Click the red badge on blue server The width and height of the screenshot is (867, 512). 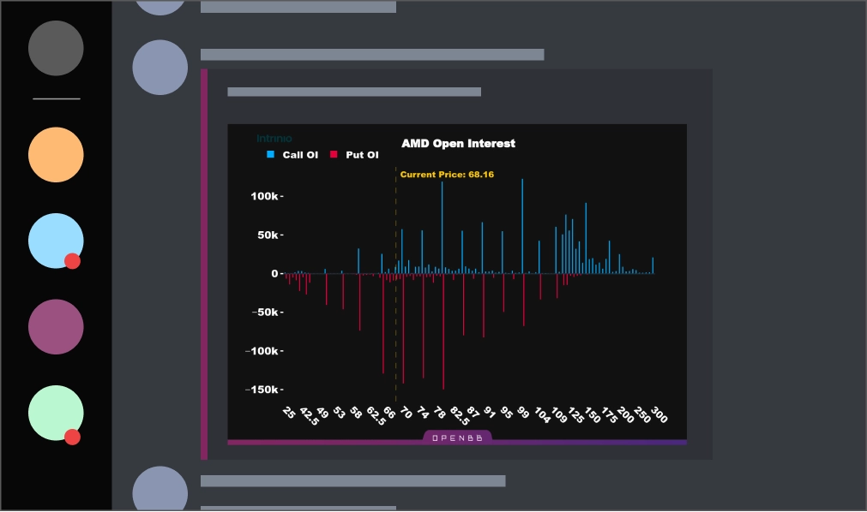(72, 261)
